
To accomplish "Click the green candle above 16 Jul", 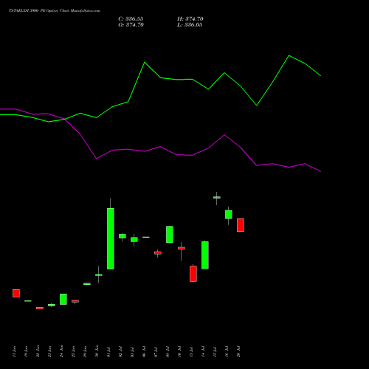I will pos(229,215).
